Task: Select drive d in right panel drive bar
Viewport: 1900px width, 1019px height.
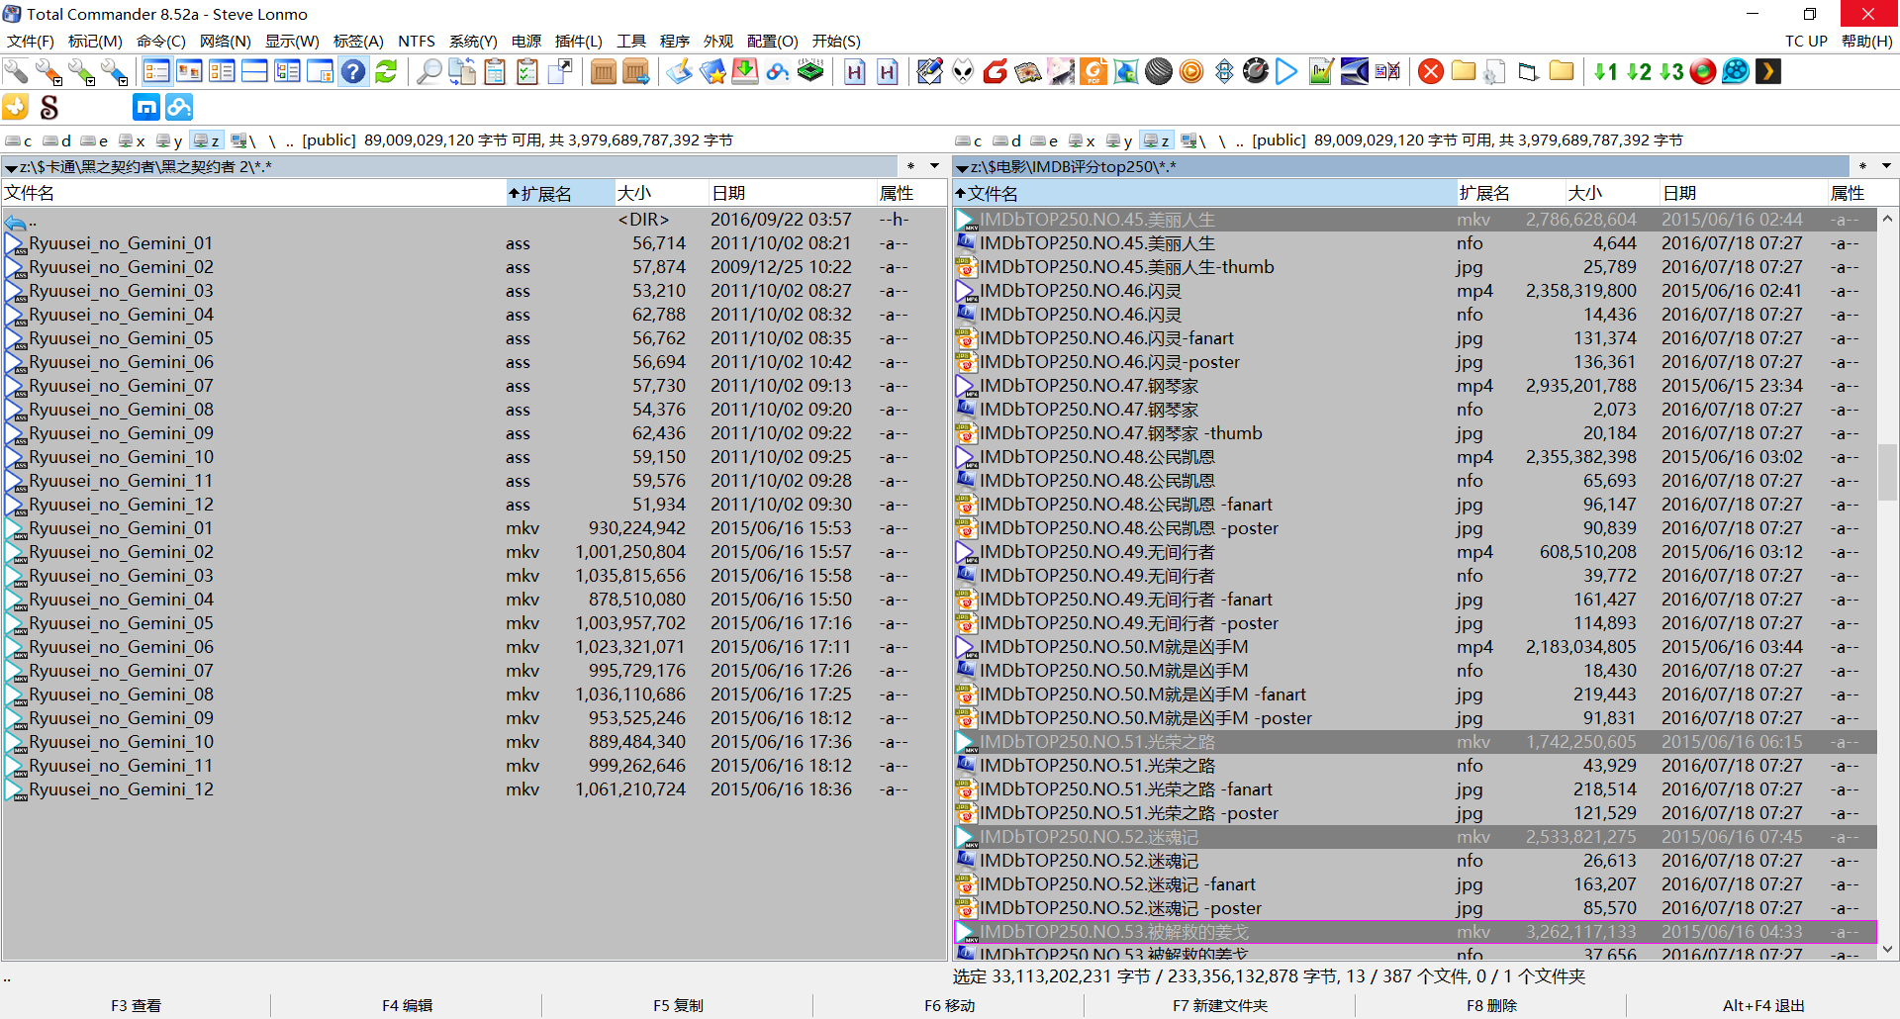Action: (1007, 140)
